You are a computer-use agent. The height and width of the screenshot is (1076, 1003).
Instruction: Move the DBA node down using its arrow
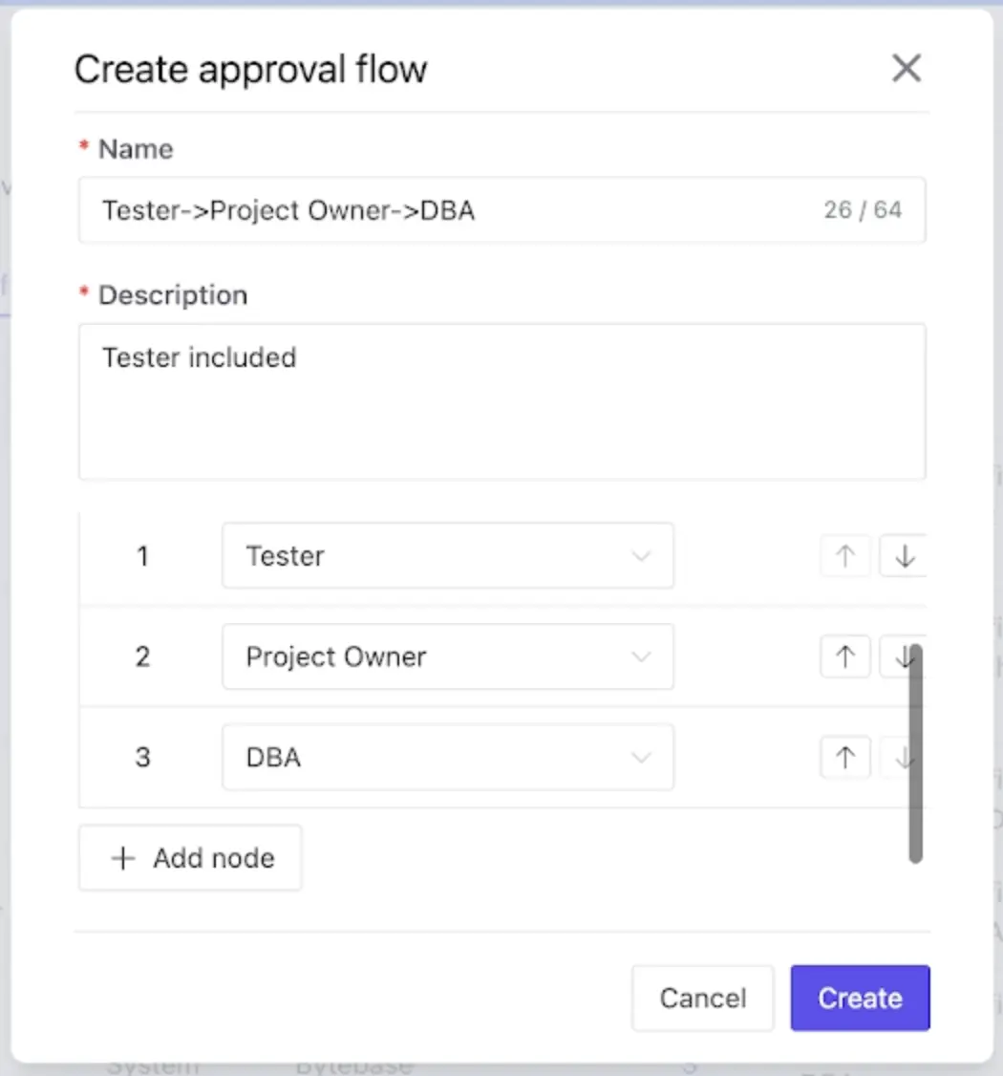[x=902, y=757]
